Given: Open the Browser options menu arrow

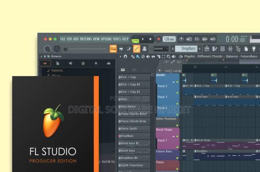Looking at the screenshot, I should pos(41,57).
